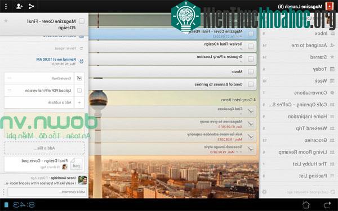338x211 pixels.
Task: Open the Home Inspiration list
Action: pos(299,116)
